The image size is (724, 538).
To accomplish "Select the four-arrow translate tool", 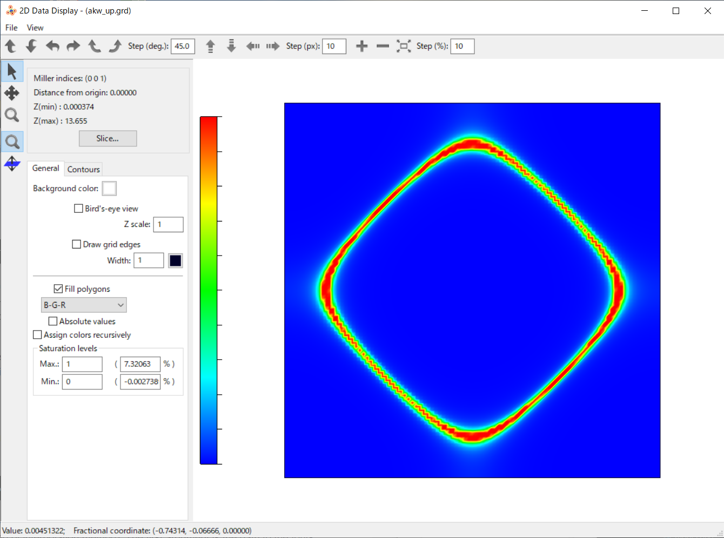I will 12,93.
